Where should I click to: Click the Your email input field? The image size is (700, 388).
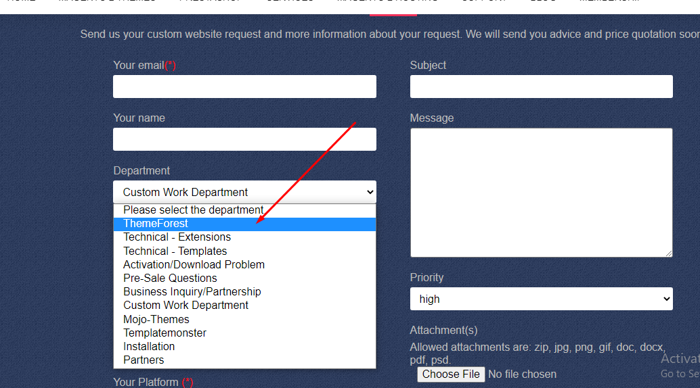[x=244, y=87]
